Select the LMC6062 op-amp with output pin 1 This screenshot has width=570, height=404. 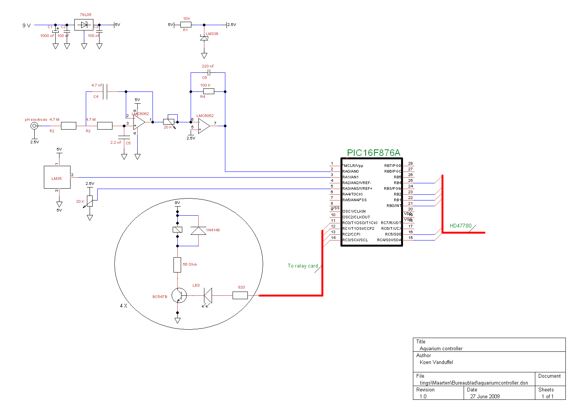pos(139,122)
